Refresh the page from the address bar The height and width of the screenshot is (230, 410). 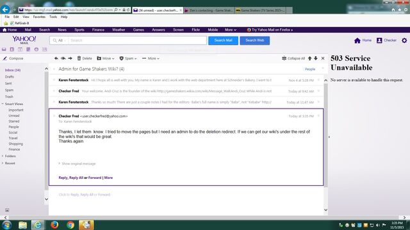coord(128,10)
